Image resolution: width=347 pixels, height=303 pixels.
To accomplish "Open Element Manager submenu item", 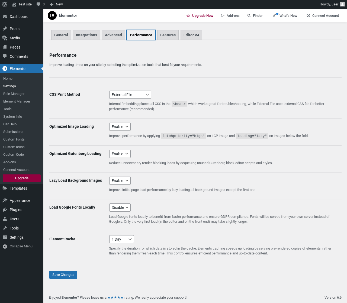I will coord(22,101).
